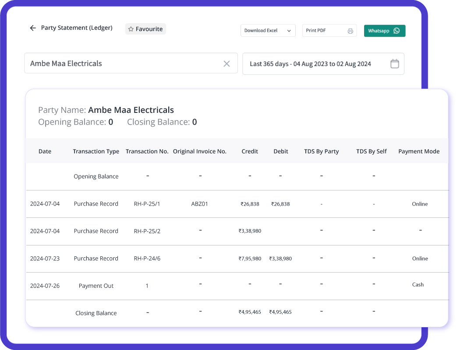Click the star icon beside Favourite
The image size is (457, 350).
(x=131, y=28)
